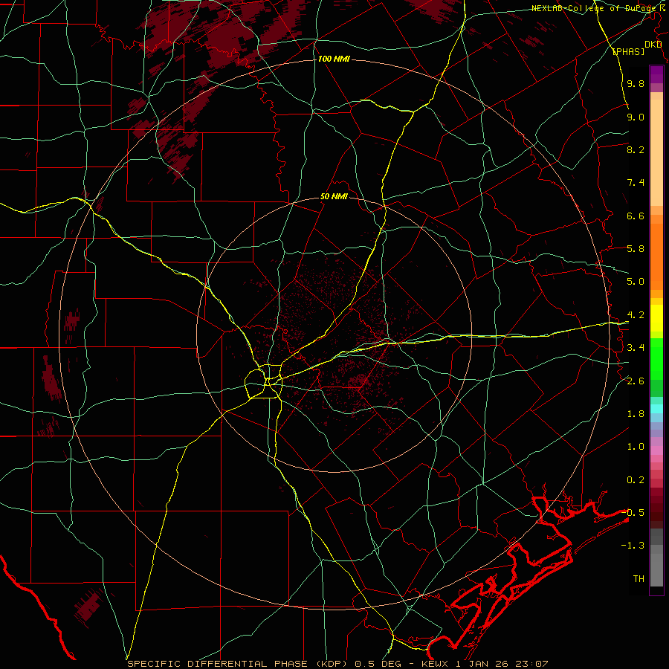Click the "50 NMI" range ring label
The height and width of the screenshot is (669, 669).
click(x=334, y=197)
